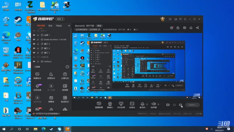
Task: Open the 弹幕秀 tool
Action: point(51,99)
